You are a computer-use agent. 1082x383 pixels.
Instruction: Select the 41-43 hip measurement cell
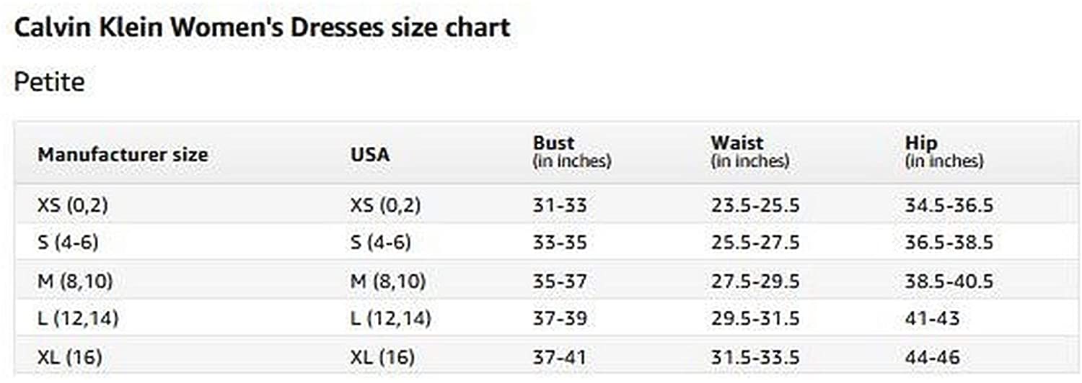click(x=932, y=318)
